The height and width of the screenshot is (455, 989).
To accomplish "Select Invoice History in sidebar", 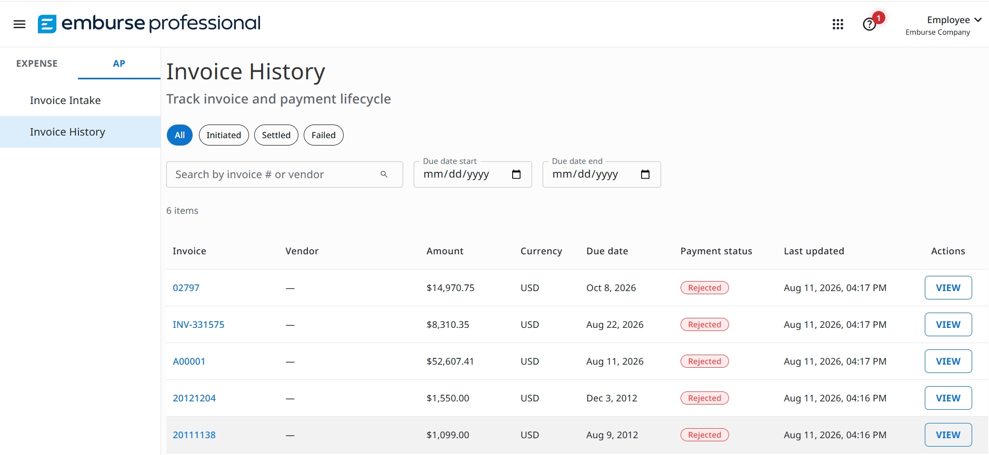I will pyautogui.click(x=80, y=132).
